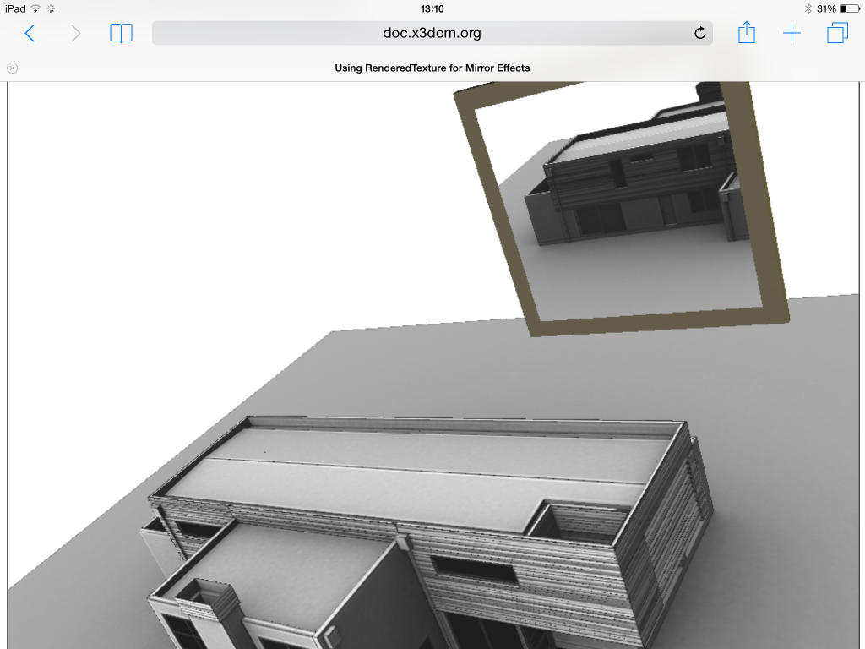
Task: Tap the title Using RenderedTexture for Mirror Effects
Action: pos(432,68)
